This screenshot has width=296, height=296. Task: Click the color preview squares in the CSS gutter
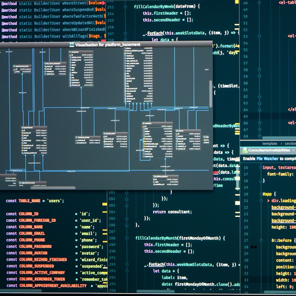253,247
